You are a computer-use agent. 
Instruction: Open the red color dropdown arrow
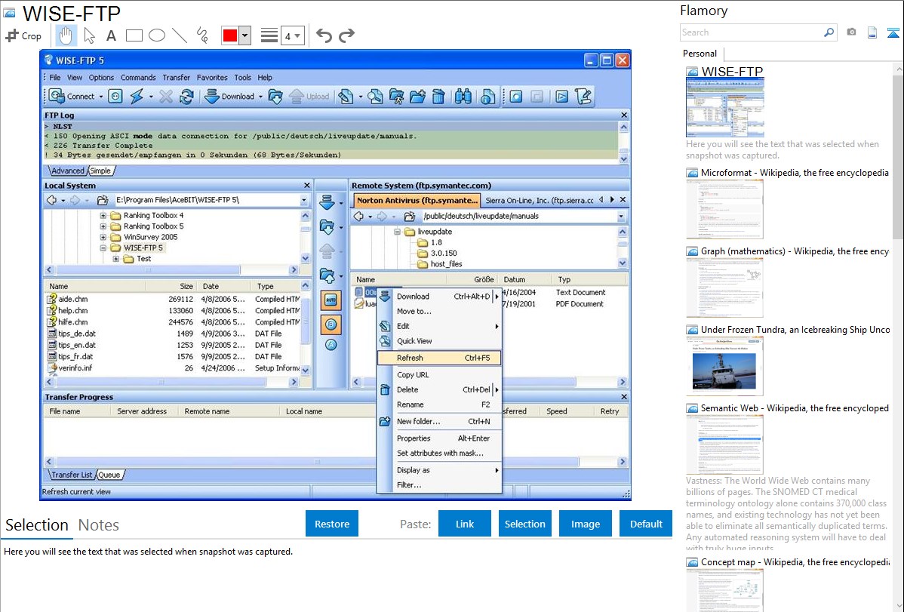(x=245, y=35)
